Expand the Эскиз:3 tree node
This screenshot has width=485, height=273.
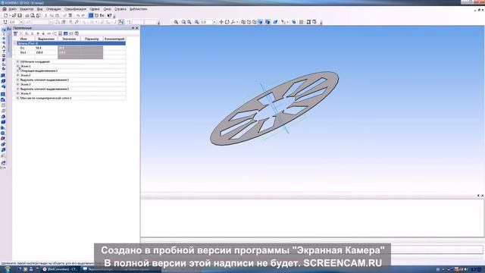tap(18, 84)
